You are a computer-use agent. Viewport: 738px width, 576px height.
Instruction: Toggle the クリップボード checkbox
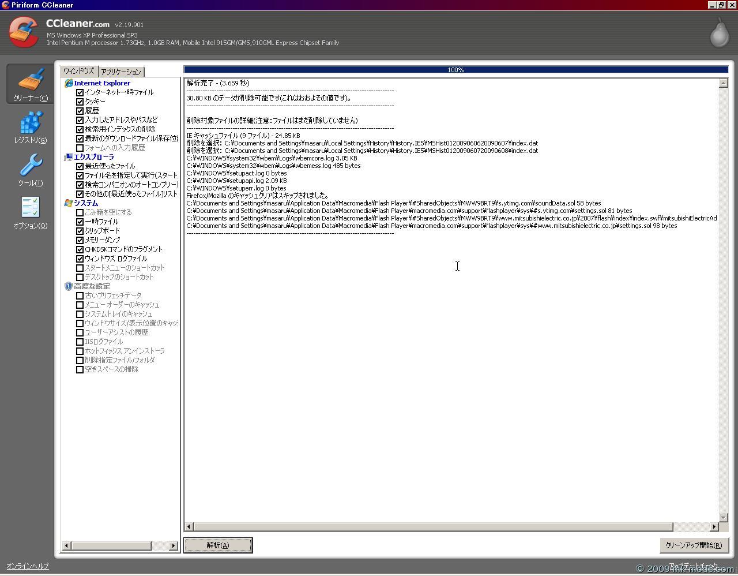80,231
